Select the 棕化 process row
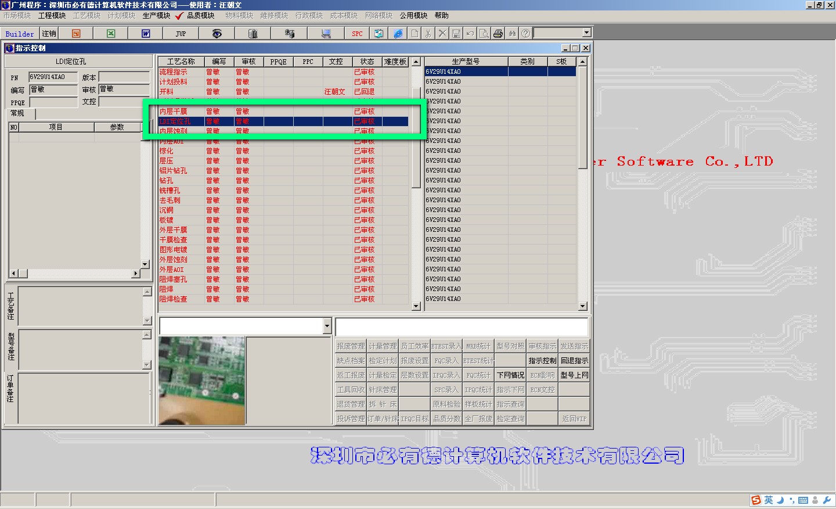This screenshot has width=836, height=509. pos(283,151)
